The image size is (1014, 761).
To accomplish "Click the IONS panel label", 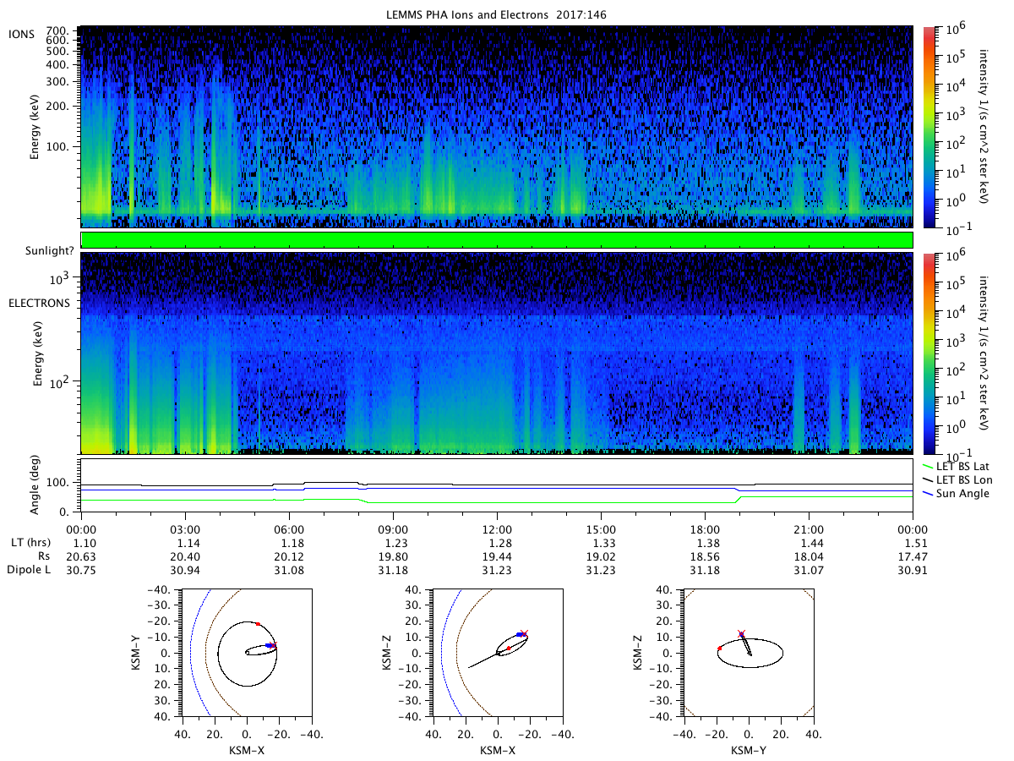I will tap(21, 34).
